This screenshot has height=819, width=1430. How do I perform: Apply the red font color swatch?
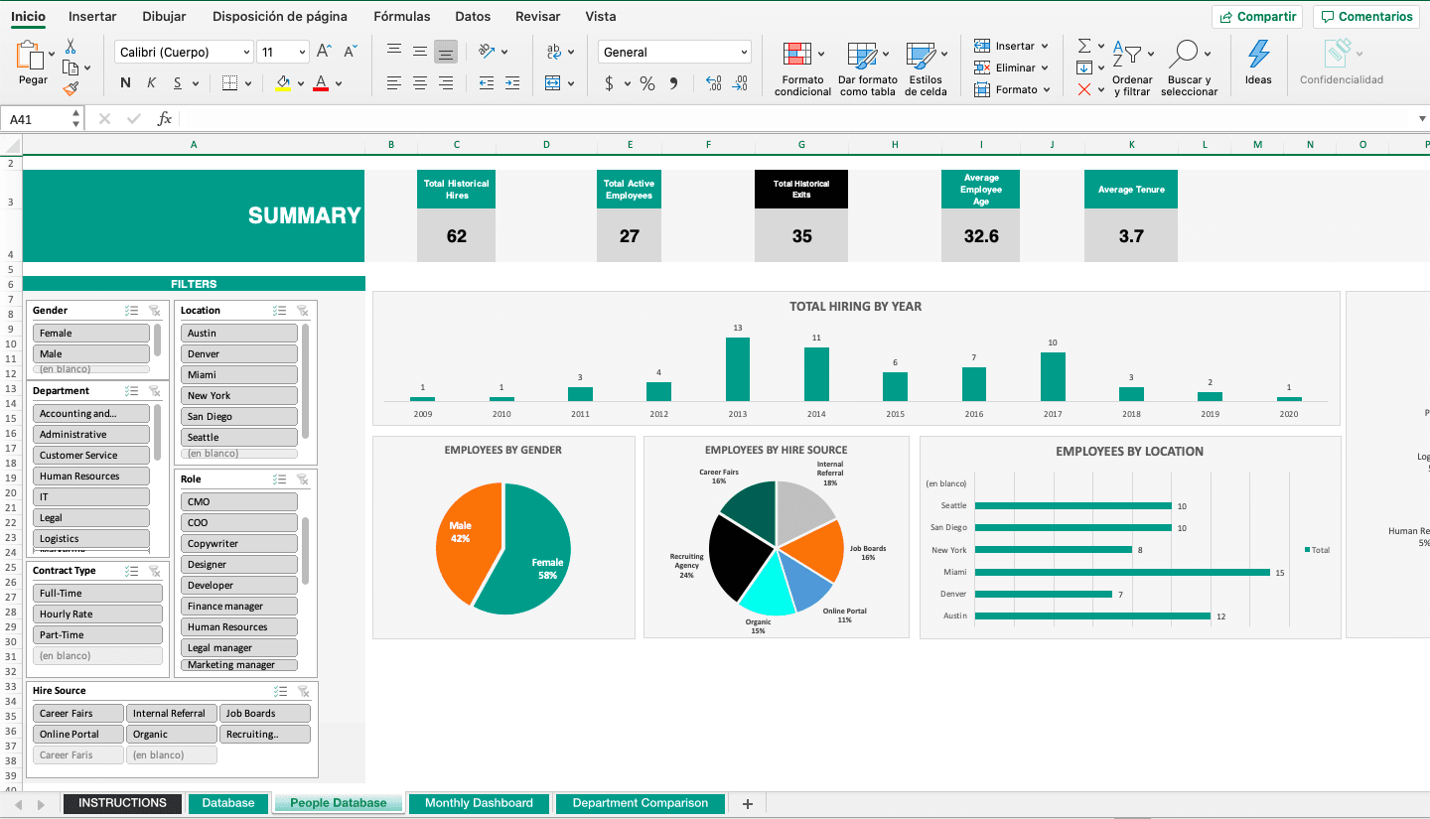pos(321,83)
